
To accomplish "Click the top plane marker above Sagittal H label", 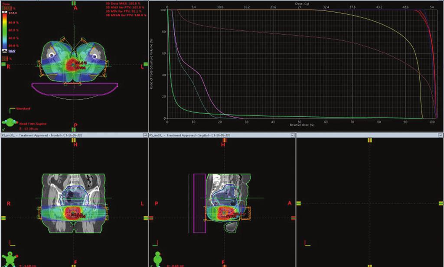I will 225,140.
